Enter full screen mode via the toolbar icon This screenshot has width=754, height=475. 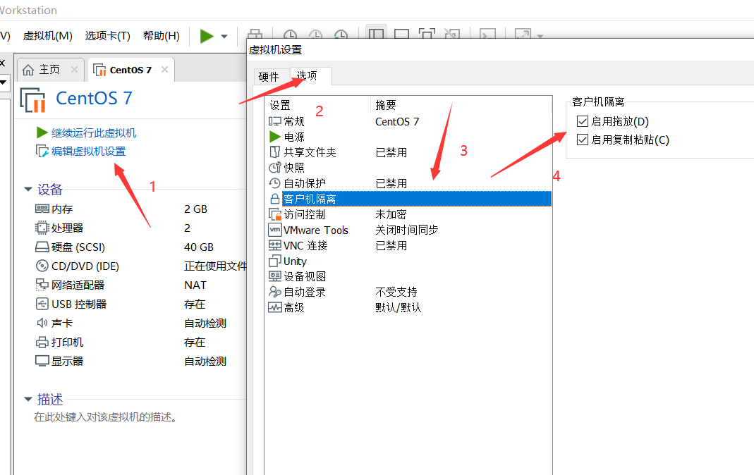(426, 34)
